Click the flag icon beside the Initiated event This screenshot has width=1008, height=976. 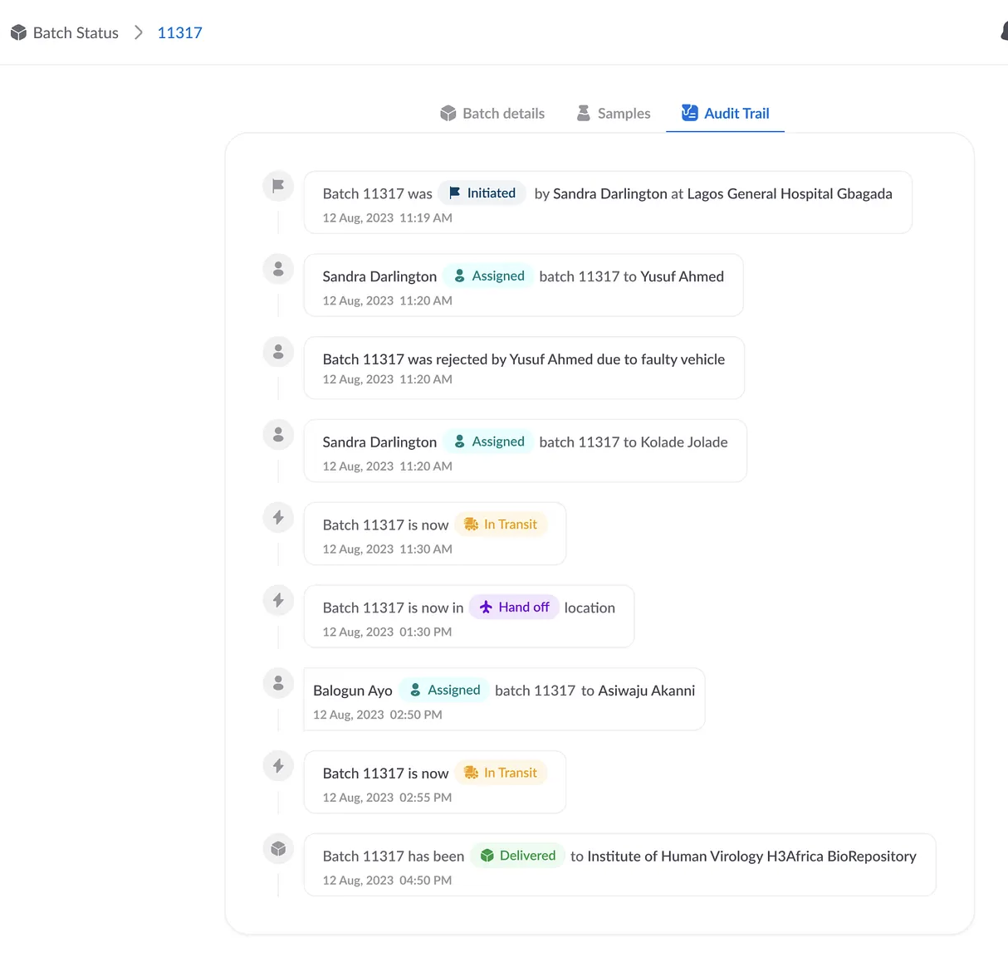tap(278, 186)
